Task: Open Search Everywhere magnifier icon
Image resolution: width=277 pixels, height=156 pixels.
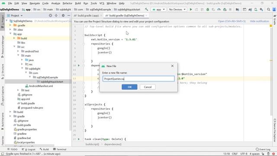Action: (x=268, y=10)
